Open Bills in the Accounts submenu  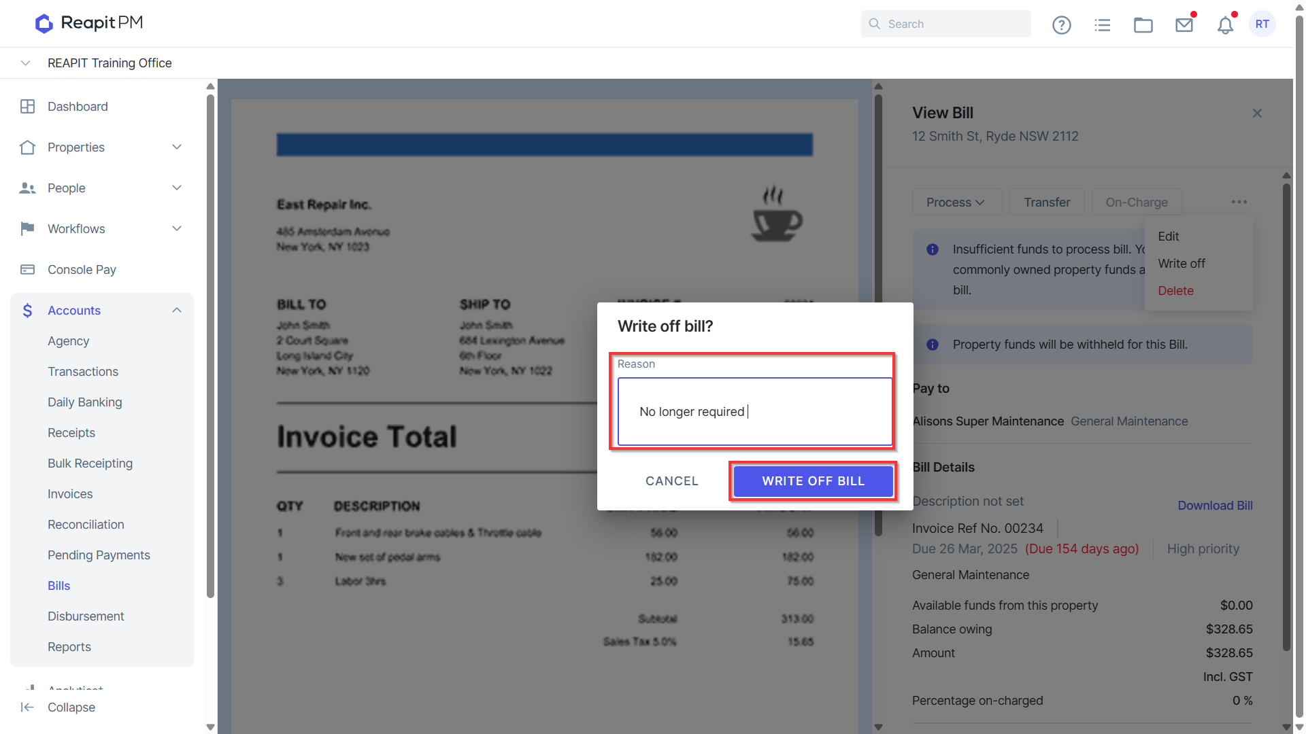[59, 586]
